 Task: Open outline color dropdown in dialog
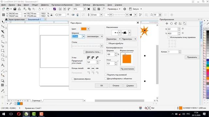point(88,29)
